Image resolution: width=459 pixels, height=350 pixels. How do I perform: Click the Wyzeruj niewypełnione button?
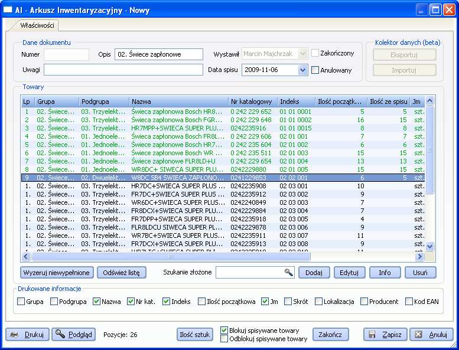(x=57, y=273)
